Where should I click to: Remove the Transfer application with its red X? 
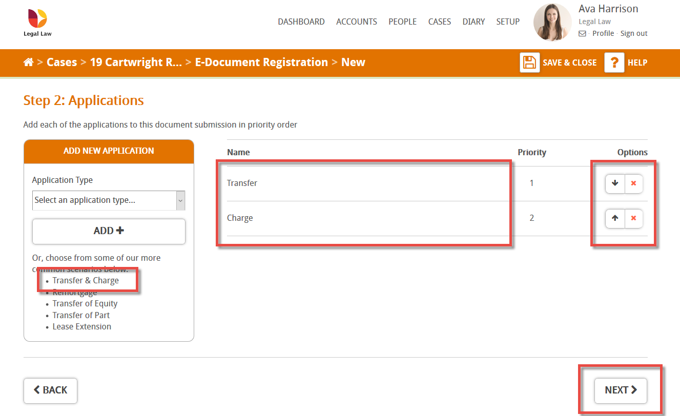click(x=634, y=183)
